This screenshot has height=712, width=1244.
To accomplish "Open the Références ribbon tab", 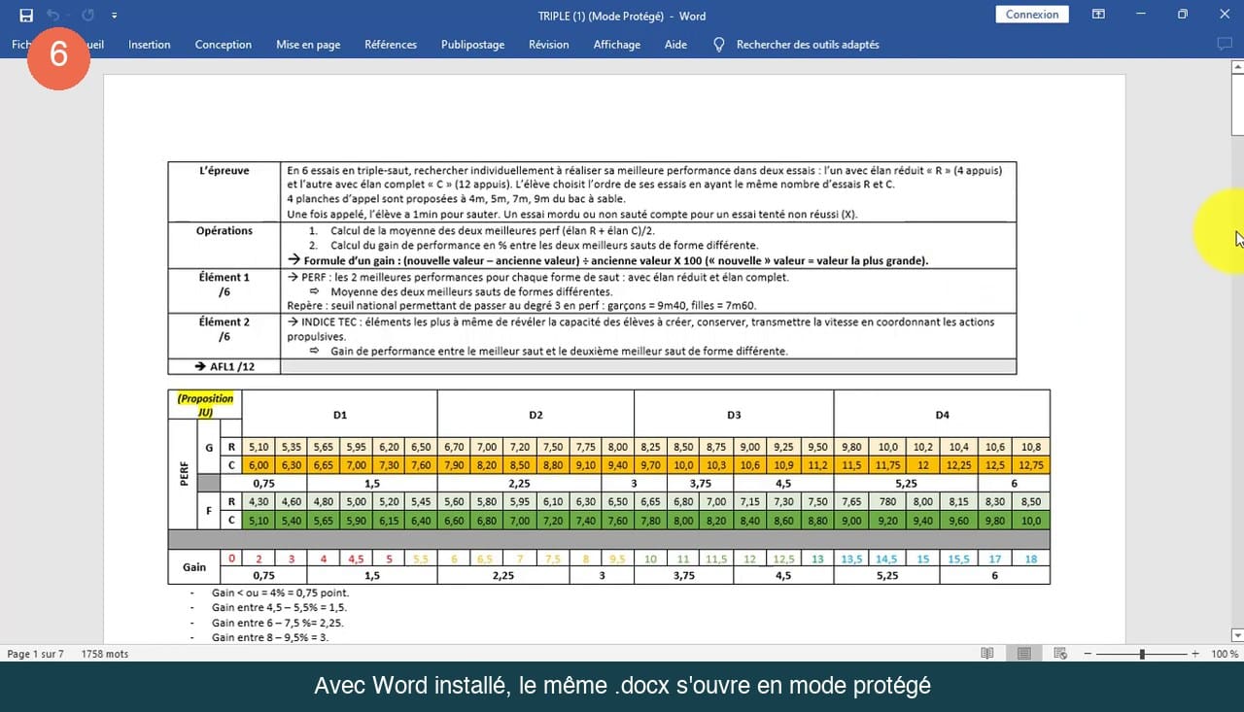I will point(391,45).
